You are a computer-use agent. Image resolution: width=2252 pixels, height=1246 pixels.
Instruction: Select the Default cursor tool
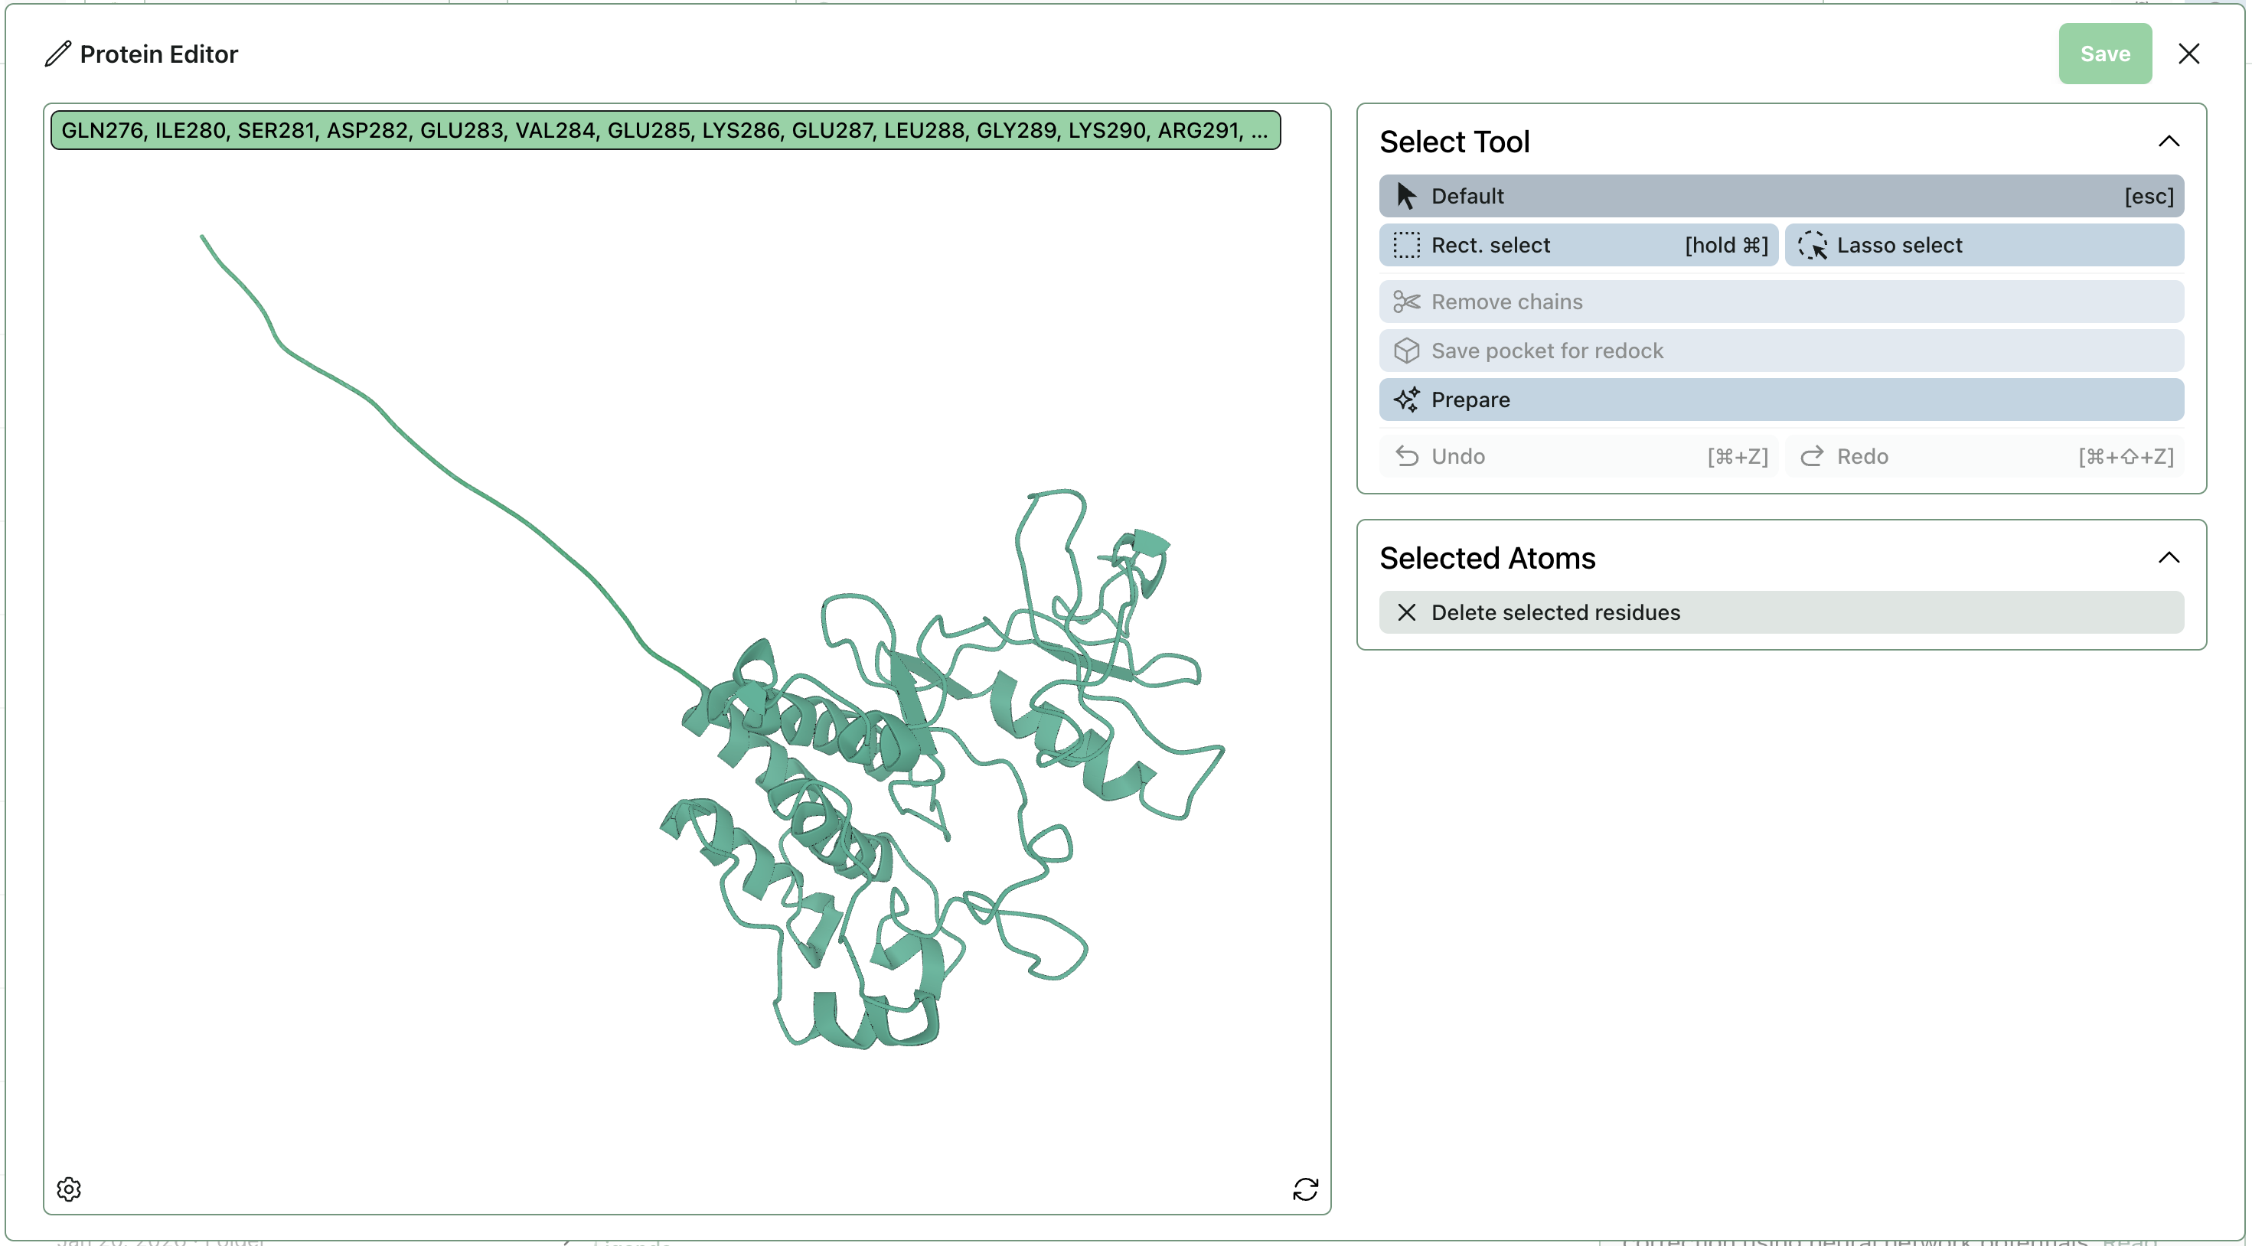[1780, 196]
